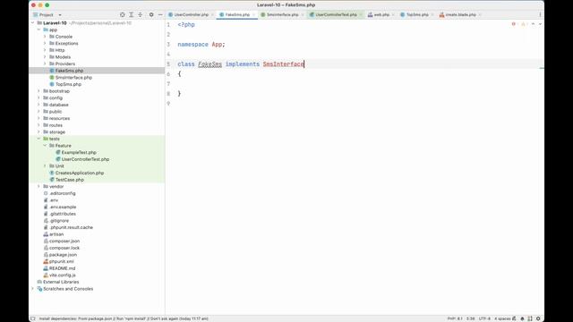
Task: Open SmsInterface.php from project tree
Action: coord(73,78)
